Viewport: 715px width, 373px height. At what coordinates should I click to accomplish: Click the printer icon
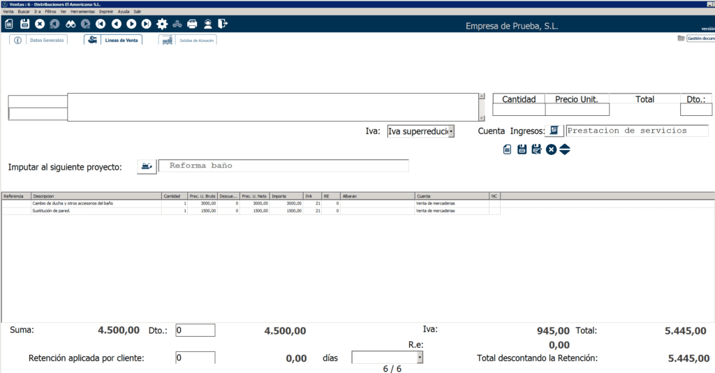tap(192, 24)
